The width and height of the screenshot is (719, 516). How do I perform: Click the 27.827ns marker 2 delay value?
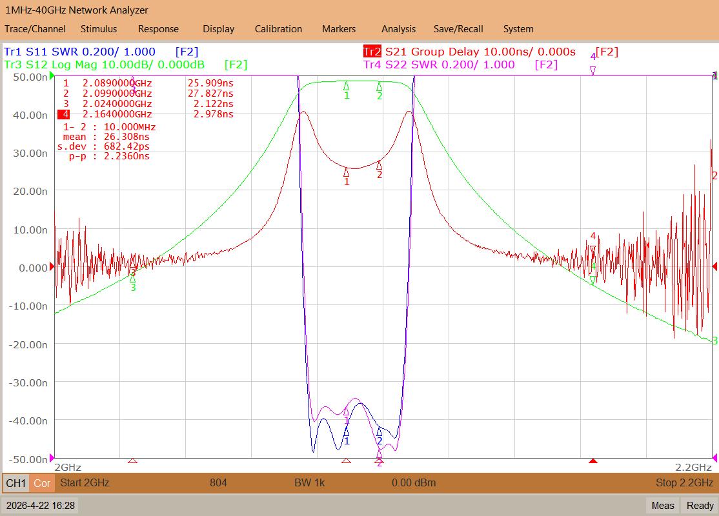(210, 94)
